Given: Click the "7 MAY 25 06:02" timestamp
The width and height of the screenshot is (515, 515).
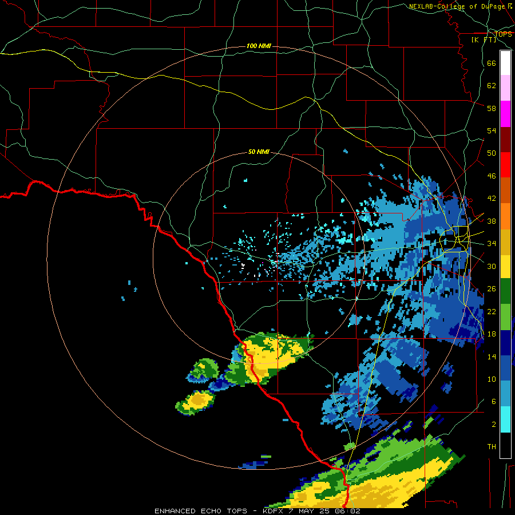Looking at the screenshot, I should [x=324, y=511].
